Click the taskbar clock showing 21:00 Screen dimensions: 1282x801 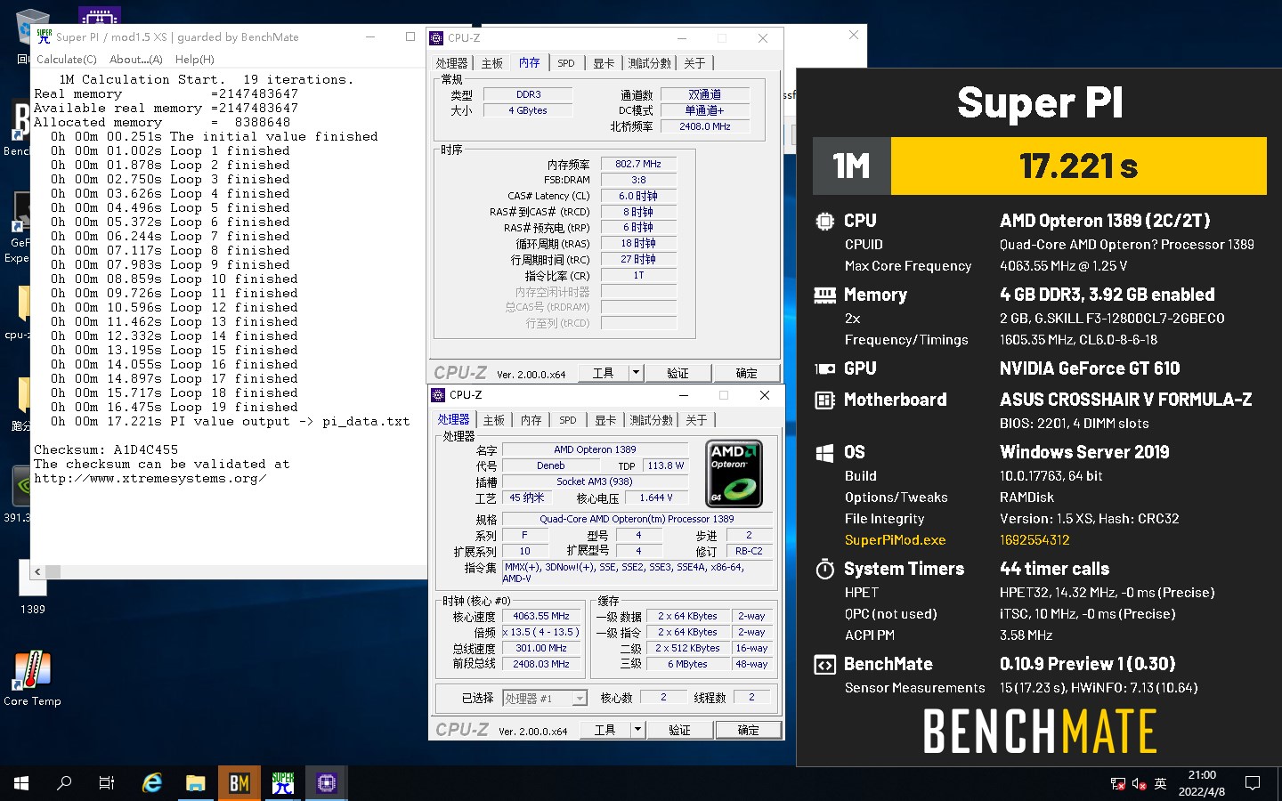click(1202, 783)
